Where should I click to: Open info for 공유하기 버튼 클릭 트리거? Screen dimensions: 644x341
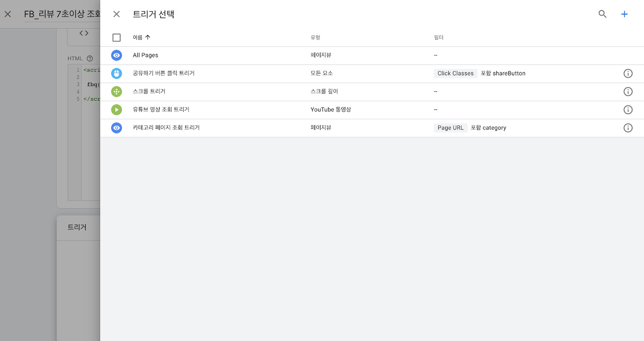(x=628, y=74)
